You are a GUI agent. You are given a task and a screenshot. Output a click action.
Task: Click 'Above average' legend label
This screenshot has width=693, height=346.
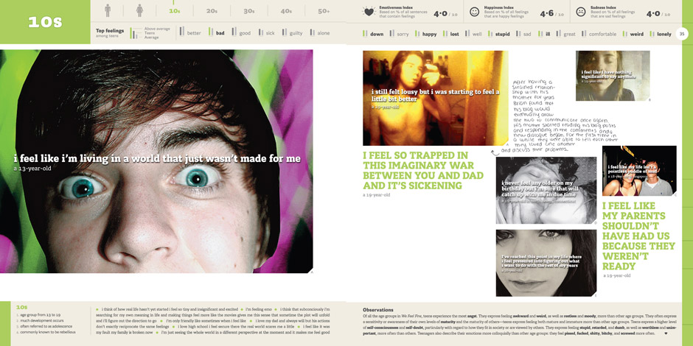(x=157, y=29)
